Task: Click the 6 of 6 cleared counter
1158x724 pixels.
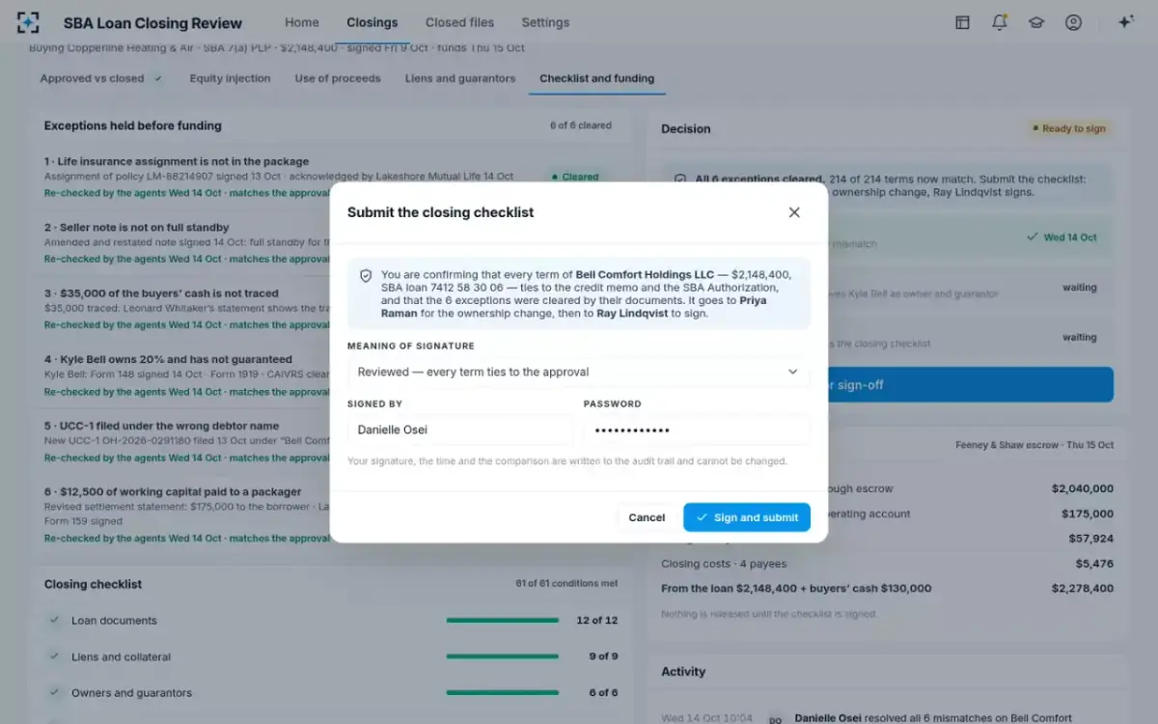Action: (581, 125)
